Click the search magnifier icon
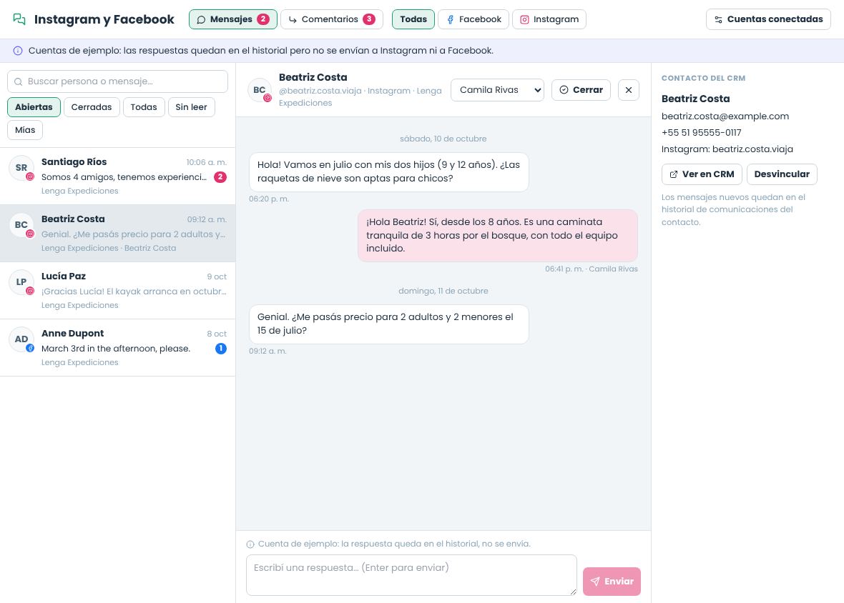844x603 pixels. coord(19,81)
